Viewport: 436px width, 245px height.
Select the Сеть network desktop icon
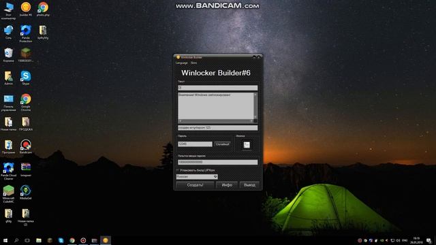[x=8, y=32]
